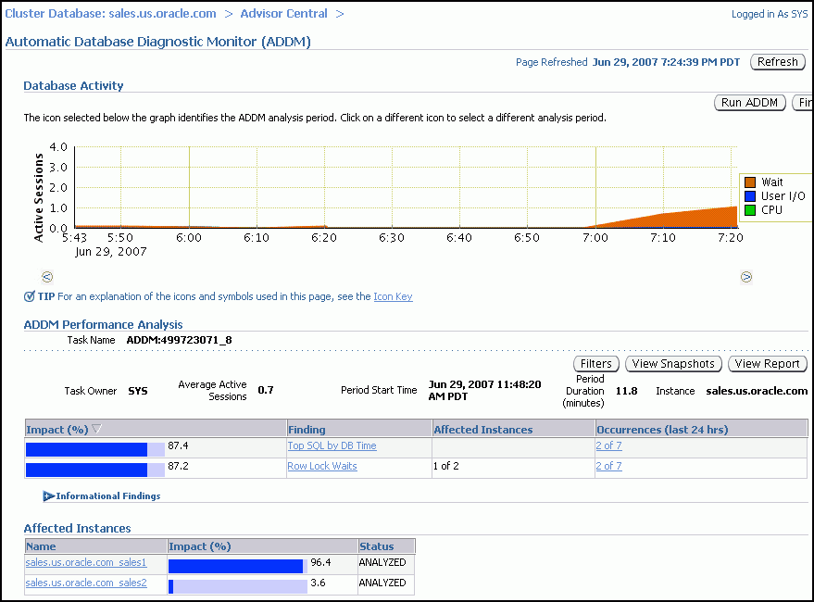
Task: Click the left scroll arrow below the activity graph
Action: [x=46, y=276]
